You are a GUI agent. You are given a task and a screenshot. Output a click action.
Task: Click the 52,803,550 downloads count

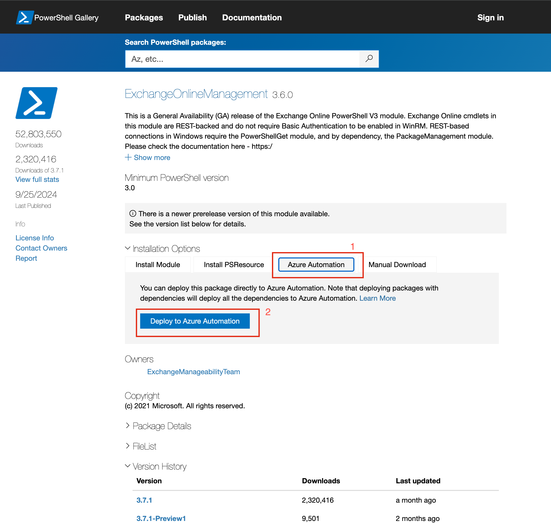38,134
